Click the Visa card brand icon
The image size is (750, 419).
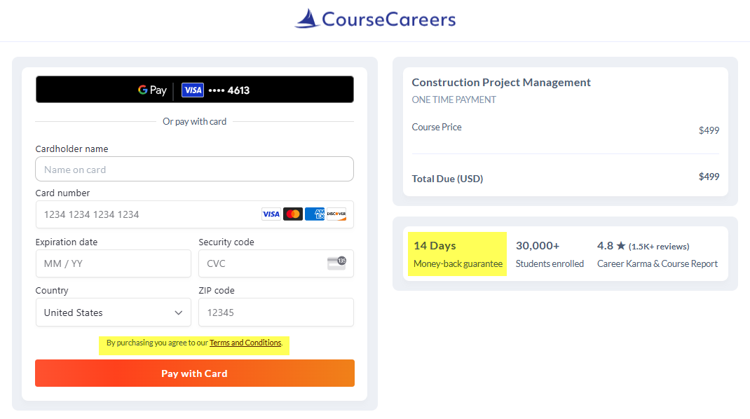271,214
